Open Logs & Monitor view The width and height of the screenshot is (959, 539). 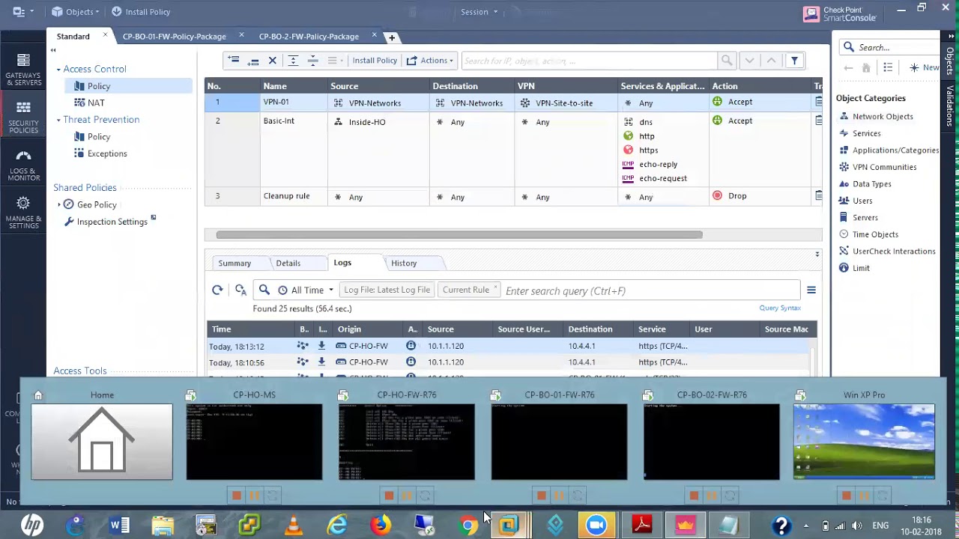(x=23, y=166)
